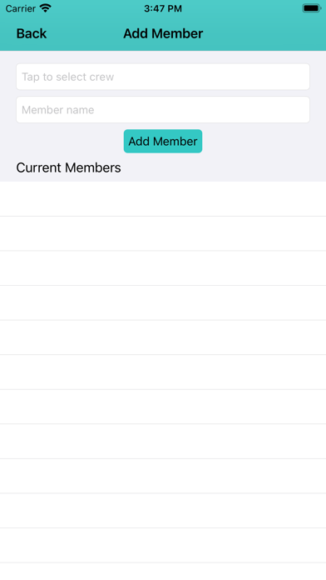Click the Current Members section header
326x580 pixels.
69,167
